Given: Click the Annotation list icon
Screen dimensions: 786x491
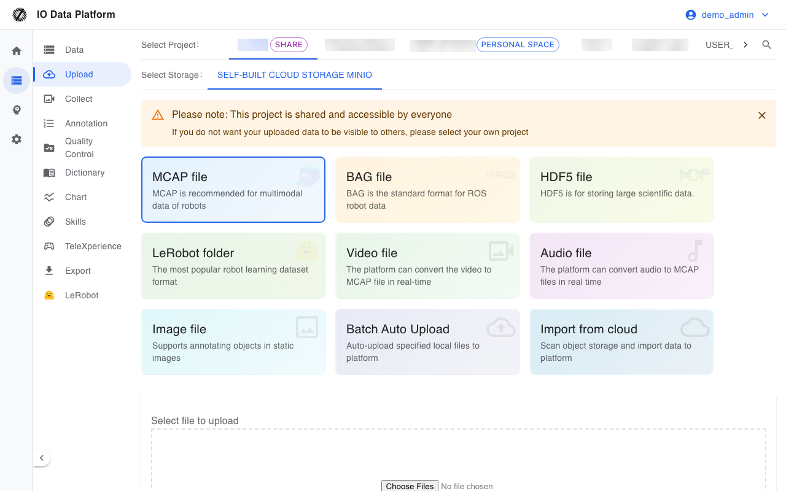Looking at the screenshot, I should tap(49, 123).
